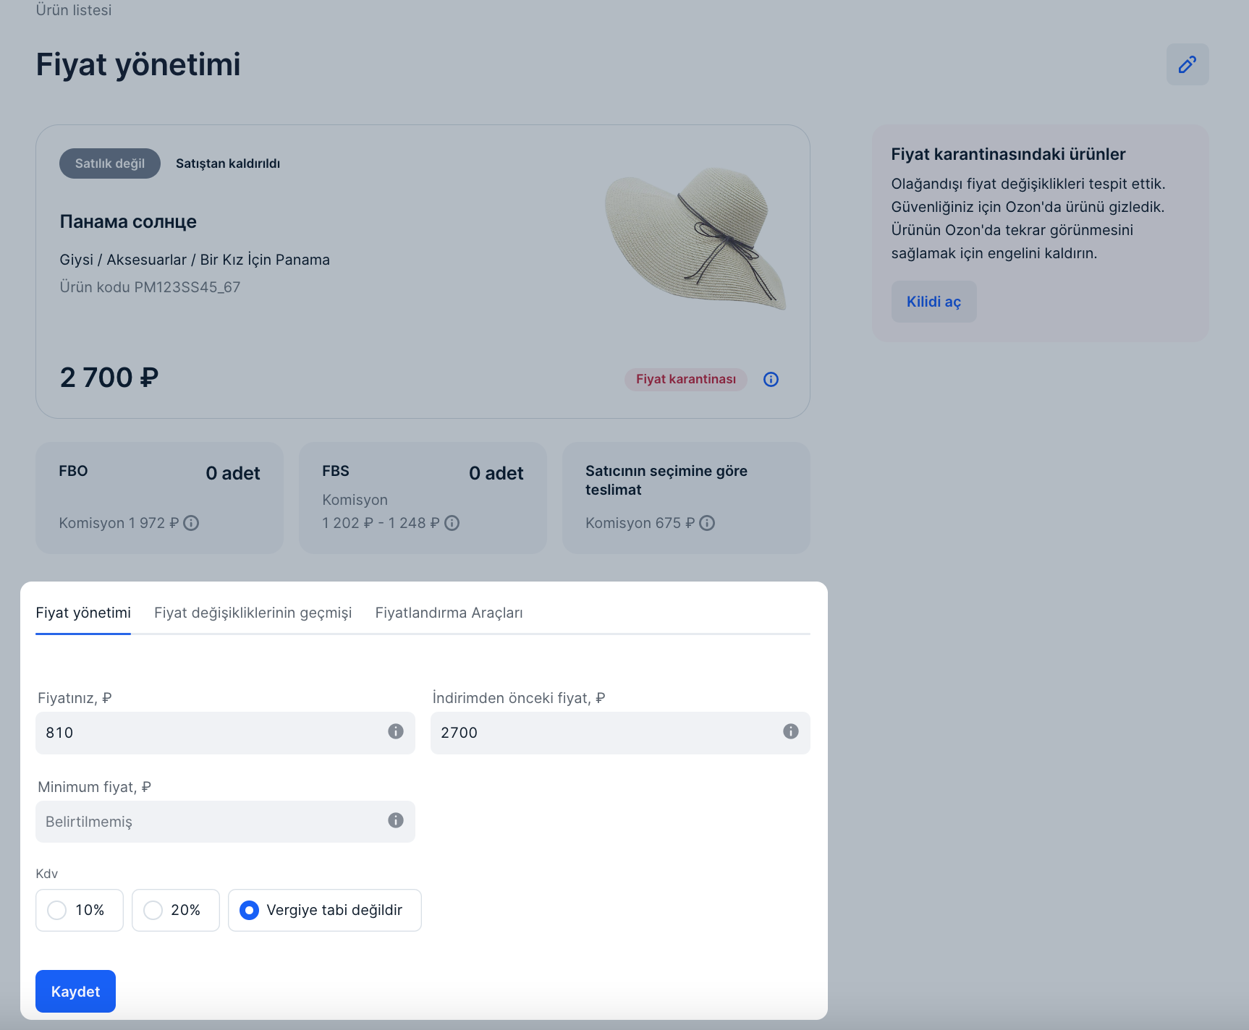Screen dimensions: 1249x1030
Task: Click info icon in Fiyatınız field
Action: (396, 731)
